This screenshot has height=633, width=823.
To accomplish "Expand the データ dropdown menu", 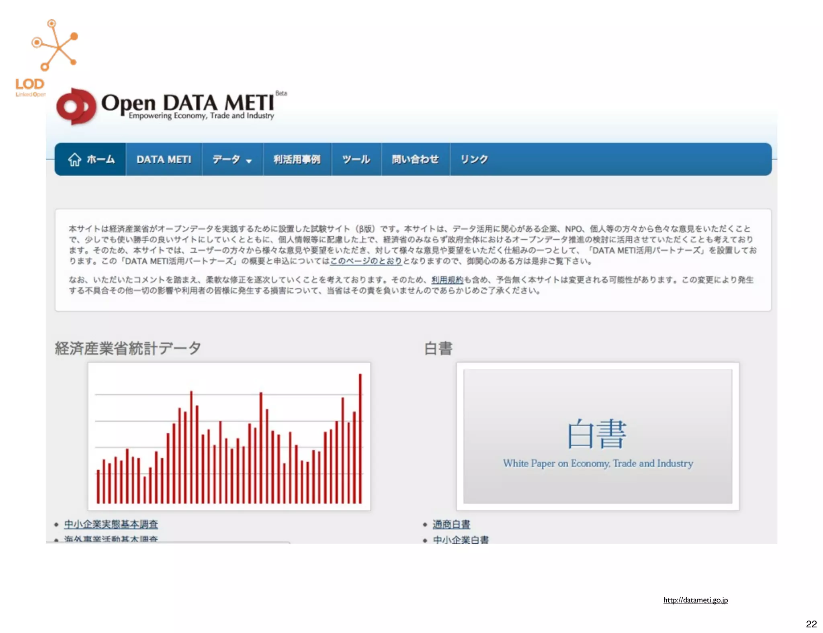I will pyautogui.click(x=232, y=159).
